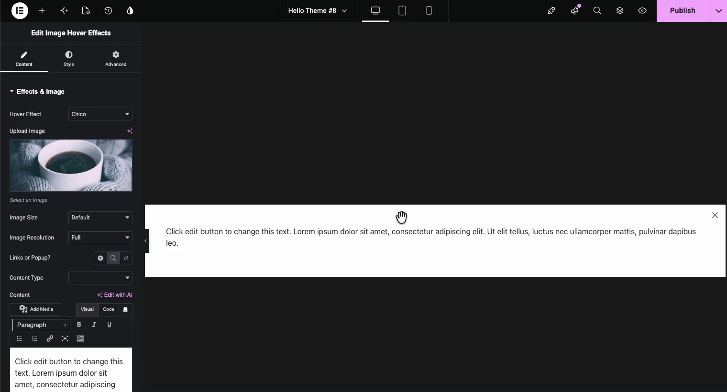This screenshot has width=727, height=392.
Task: Switch to the Style tab
Action: click(x=69, y=59)
